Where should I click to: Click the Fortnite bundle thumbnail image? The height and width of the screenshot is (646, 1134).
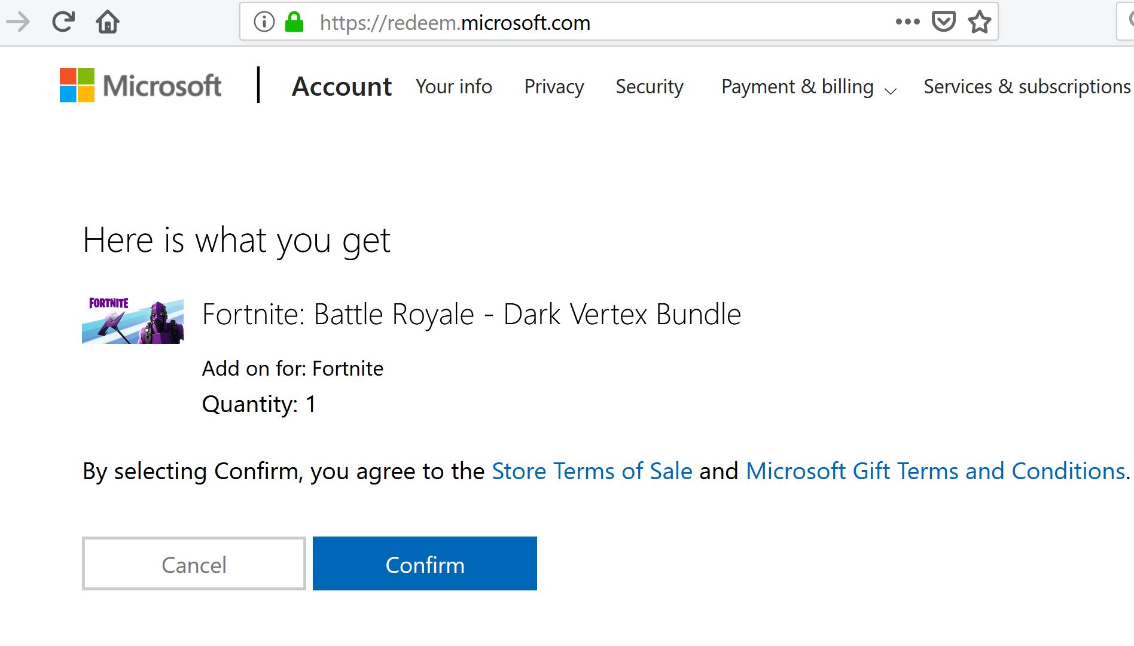[133, 321]
